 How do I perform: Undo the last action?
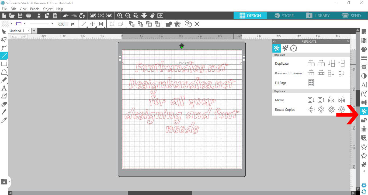coord(66,16)
